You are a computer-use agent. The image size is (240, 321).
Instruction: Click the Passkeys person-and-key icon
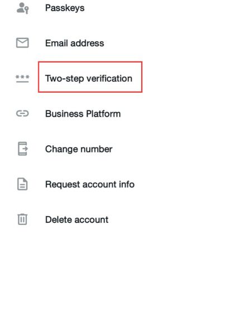click(22, 8)
